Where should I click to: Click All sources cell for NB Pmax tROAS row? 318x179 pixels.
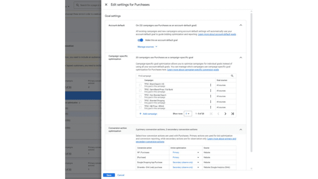pyautogui.click(x=221, y=107)
